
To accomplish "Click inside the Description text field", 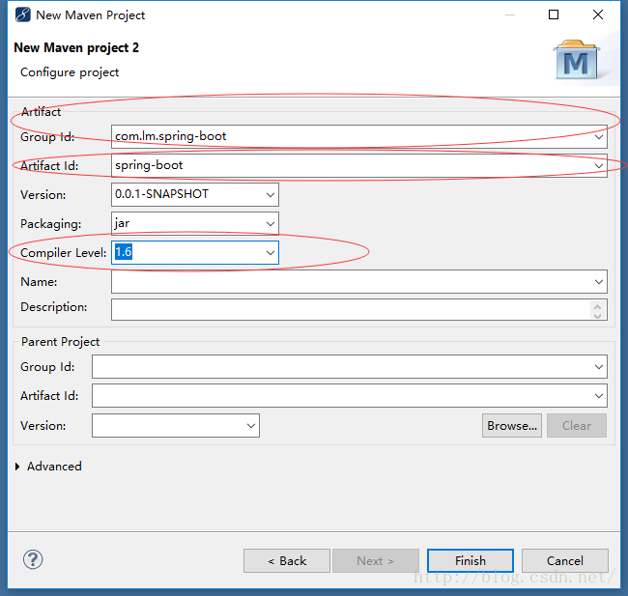I will (348, 308).
